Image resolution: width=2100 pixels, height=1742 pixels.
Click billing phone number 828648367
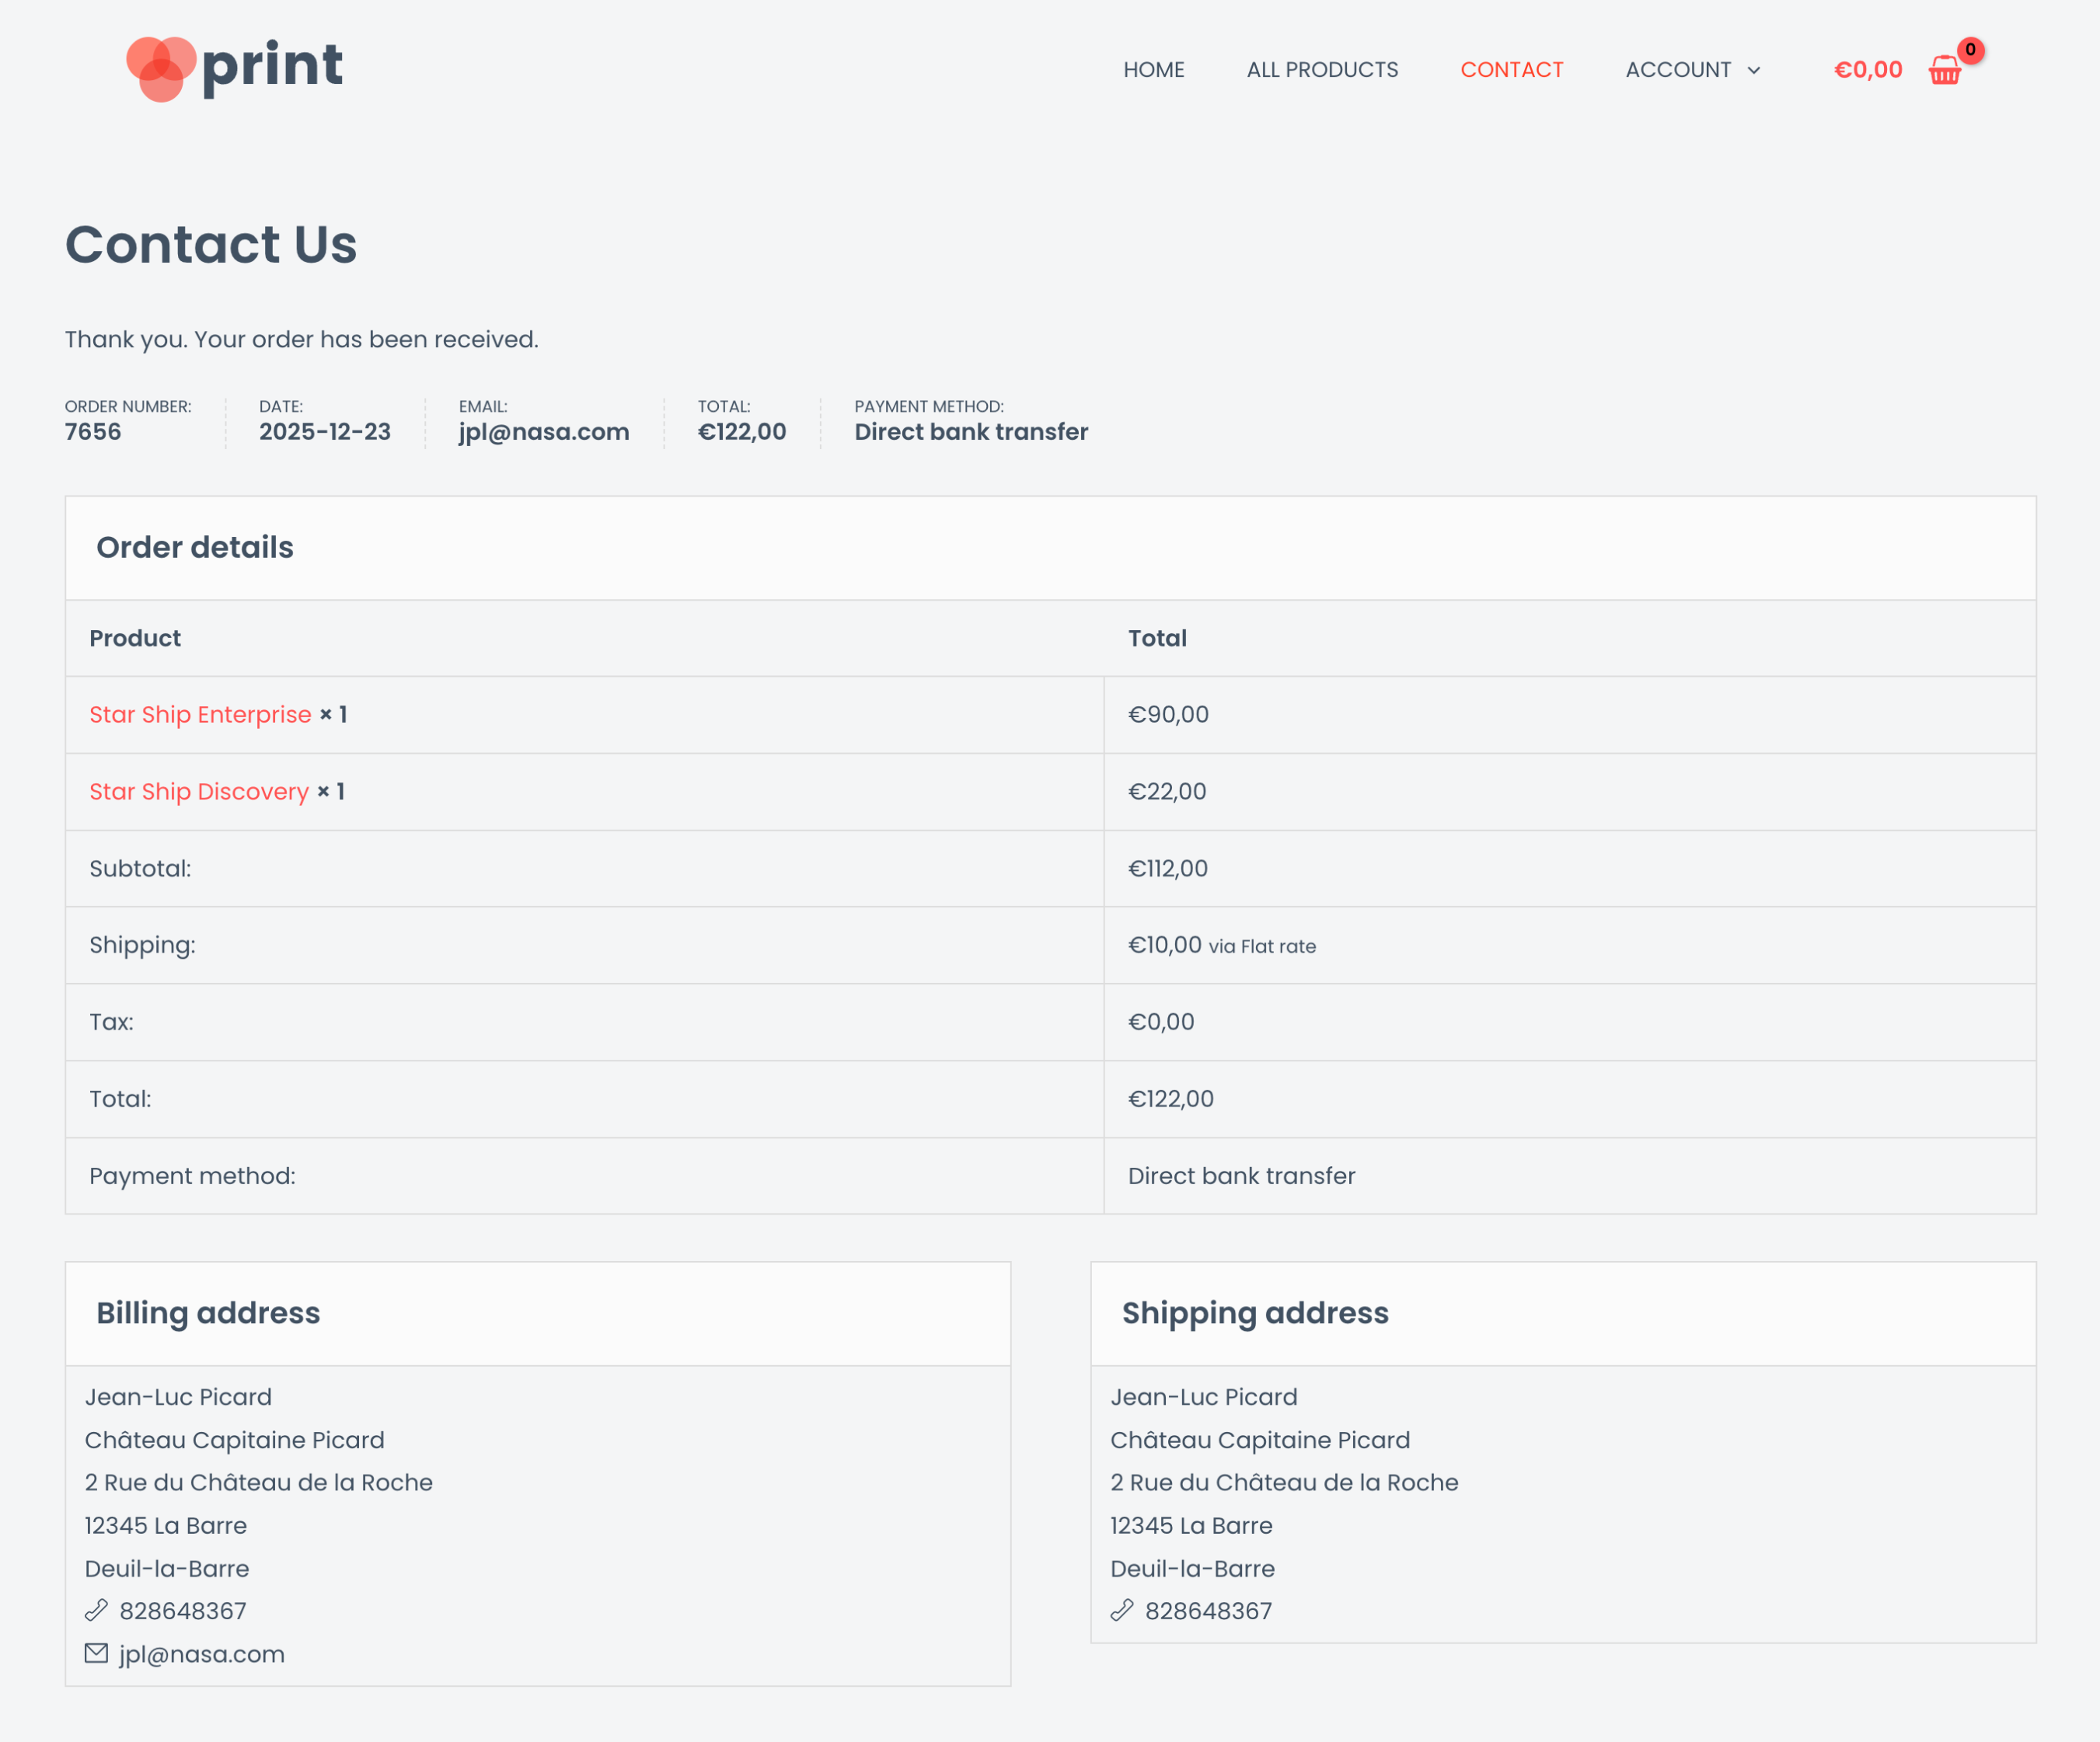[183, 1610]
